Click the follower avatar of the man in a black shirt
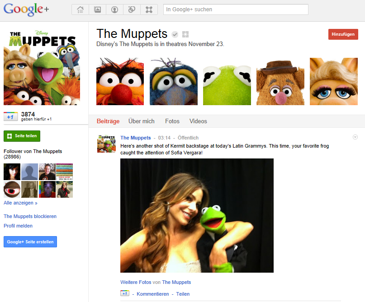 (47, 172)
